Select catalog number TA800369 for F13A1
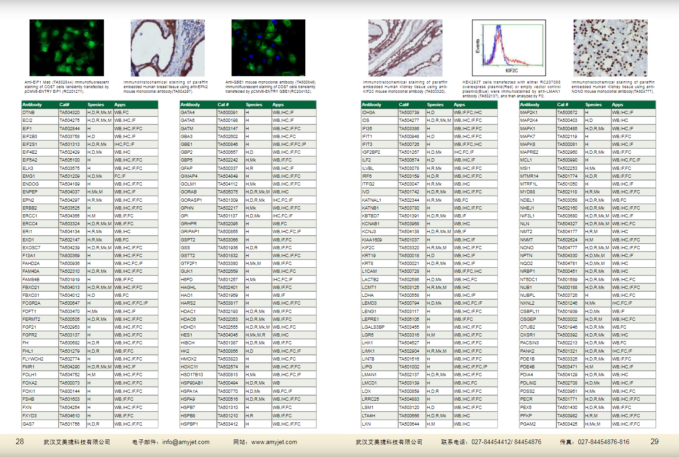 (x=70, y=256)
